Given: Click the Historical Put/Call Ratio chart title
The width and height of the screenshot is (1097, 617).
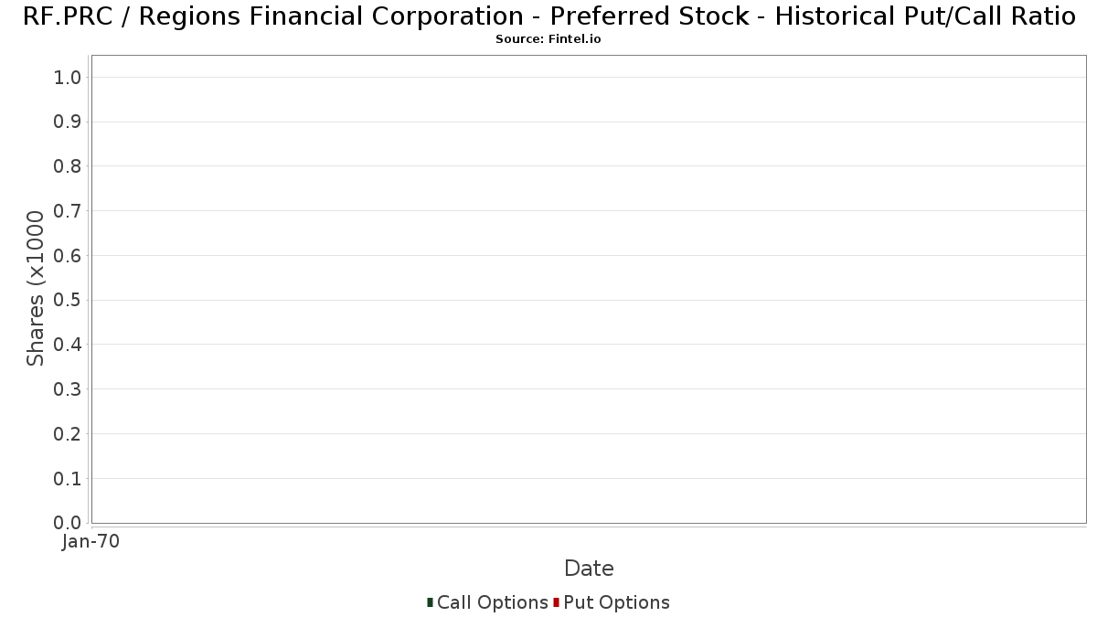Looking at the screenshot, I should [x=548, y=16].
